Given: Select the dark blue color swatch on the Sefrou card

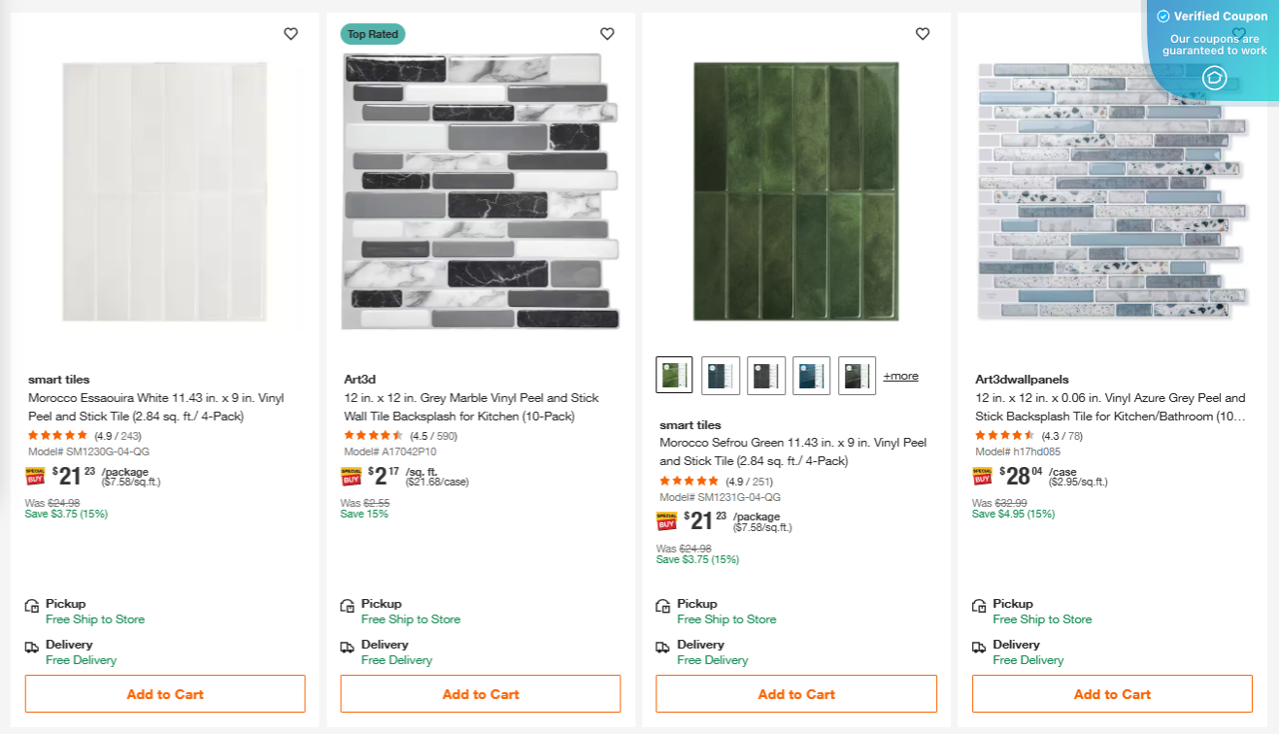Looking at the screenshot, I should pyautogui.click(x=811, y=376).
